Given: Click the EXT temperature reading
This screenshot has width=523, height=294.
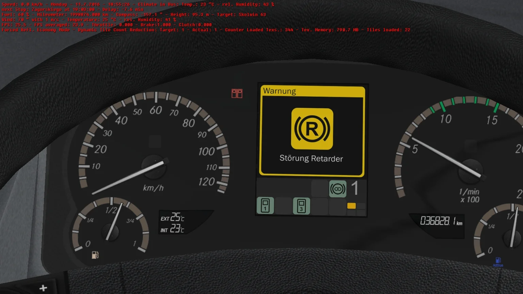Looking at the screenshot, I should 173,217.
